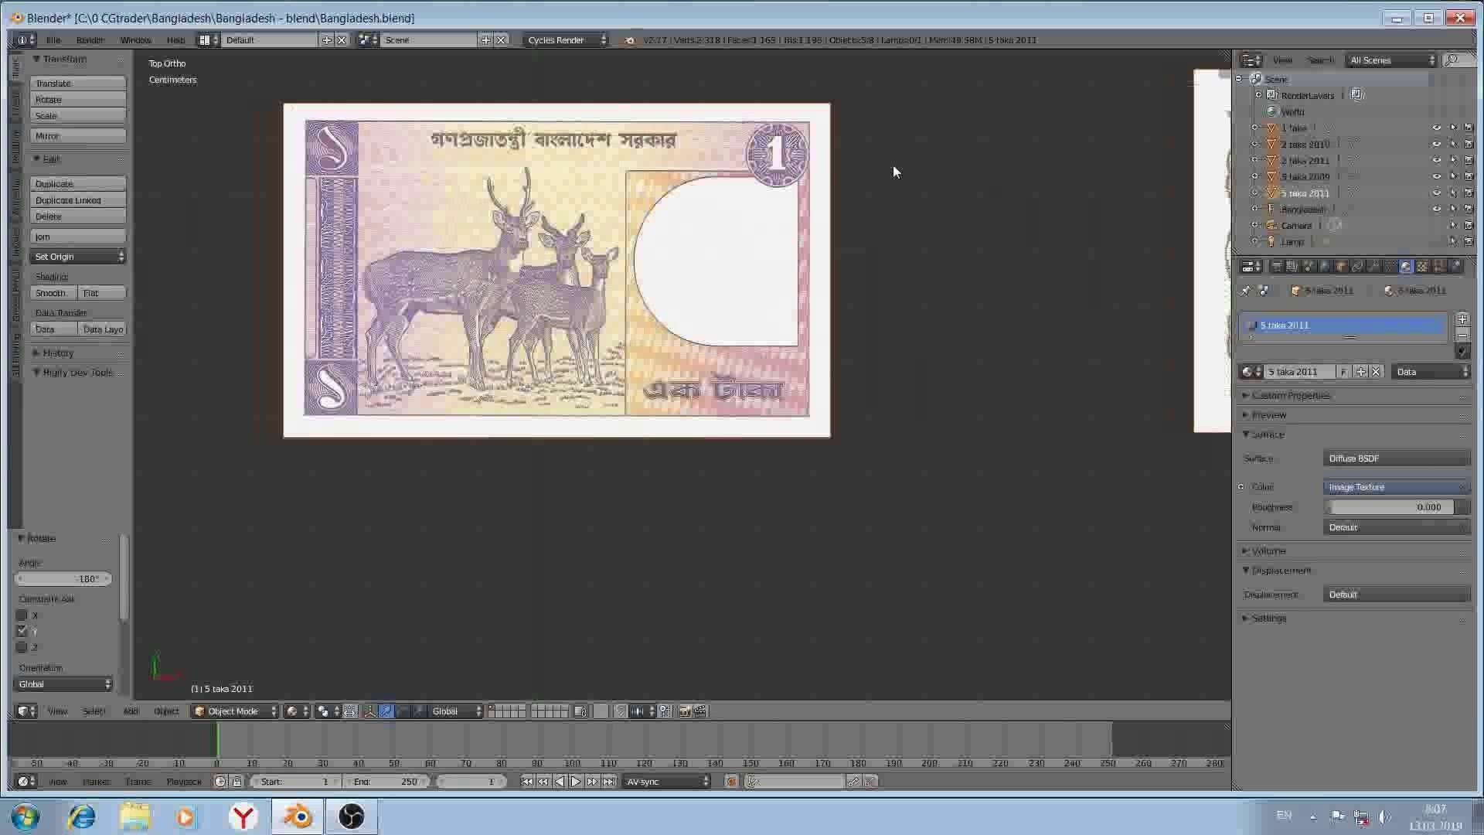Click the OpenGL render image icon
The width and height of the screenshot is (1484, 835).
tap(684, 711)
